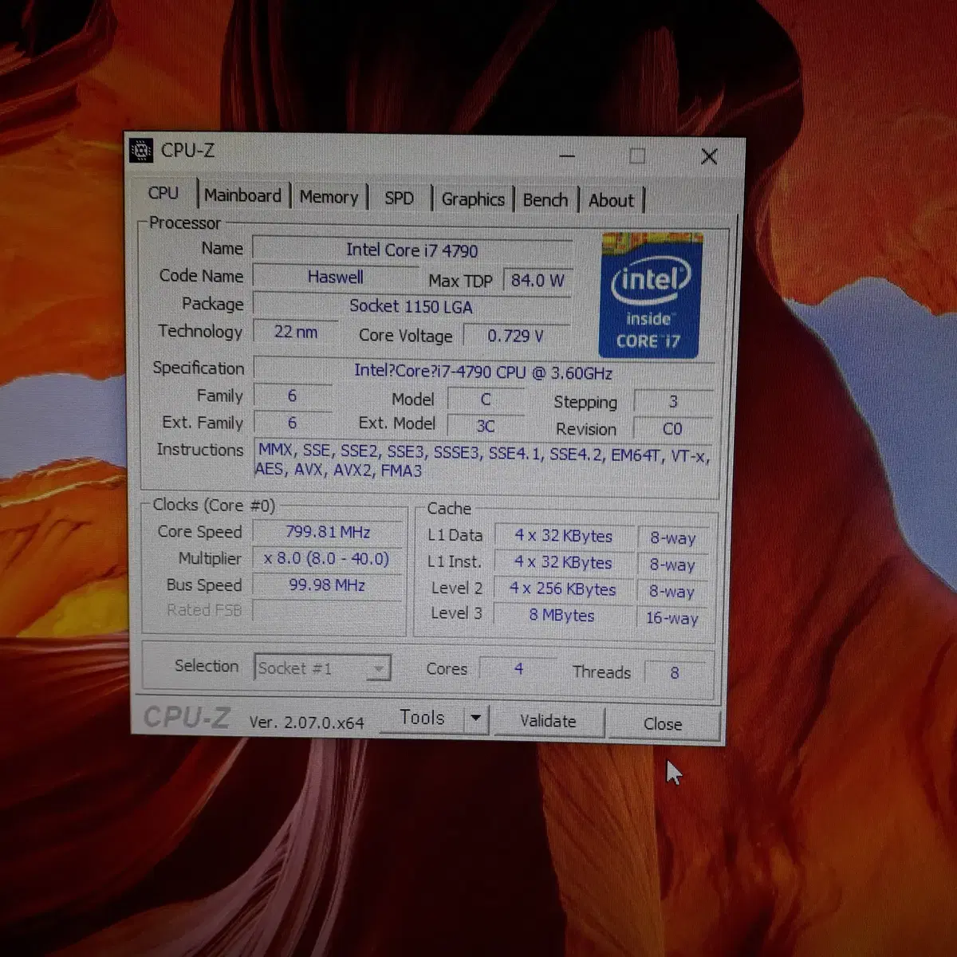Viewport: 957px width, 957px height.
Task: Click the specification field showing 3.60GHz
Action: [x=483, y=372]
